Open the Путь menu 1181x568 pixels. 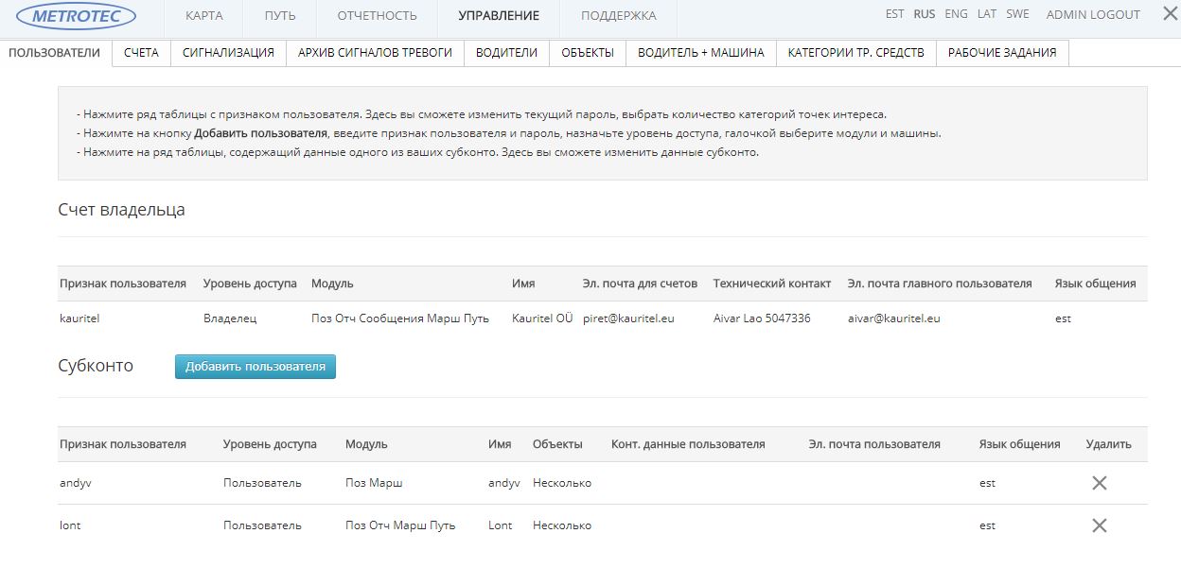280,16
